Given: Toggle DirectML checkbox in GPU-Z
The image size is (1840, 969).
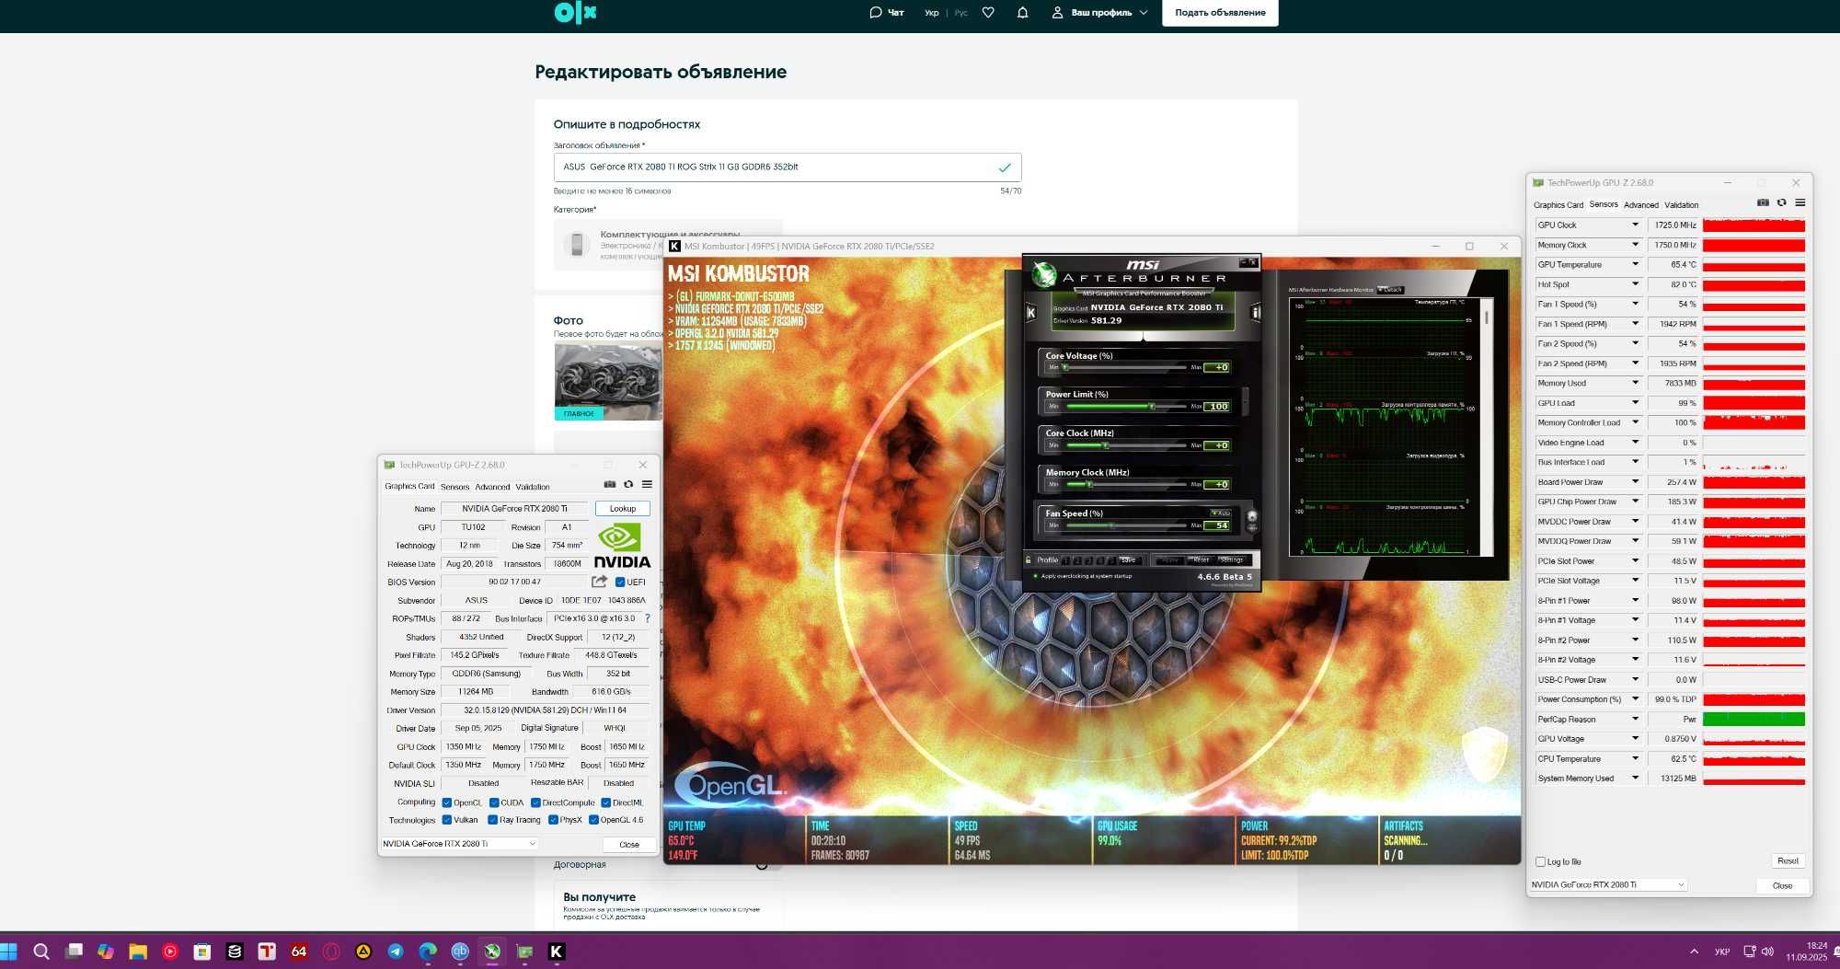Looking at the screenshot, I should [x=605, y=802].
